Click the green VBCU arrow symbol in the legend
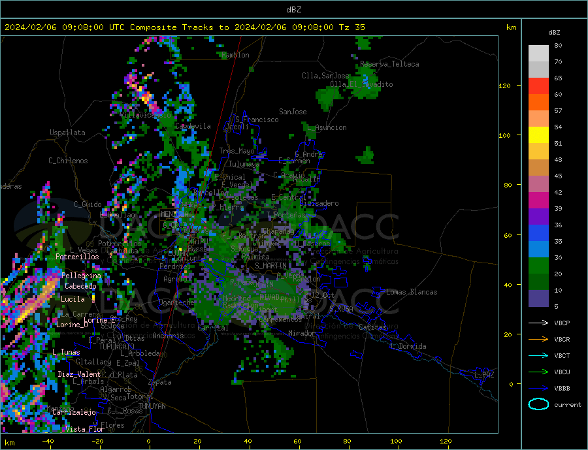Image resolution: width=588 pixels, height=450 pixels. (538, 372)
